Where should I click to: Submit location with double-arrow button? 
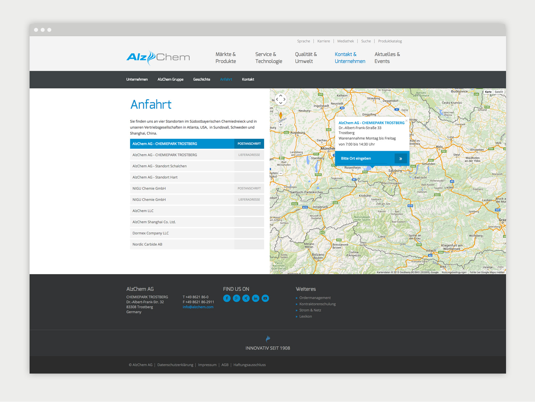click(x=401, y=159)
